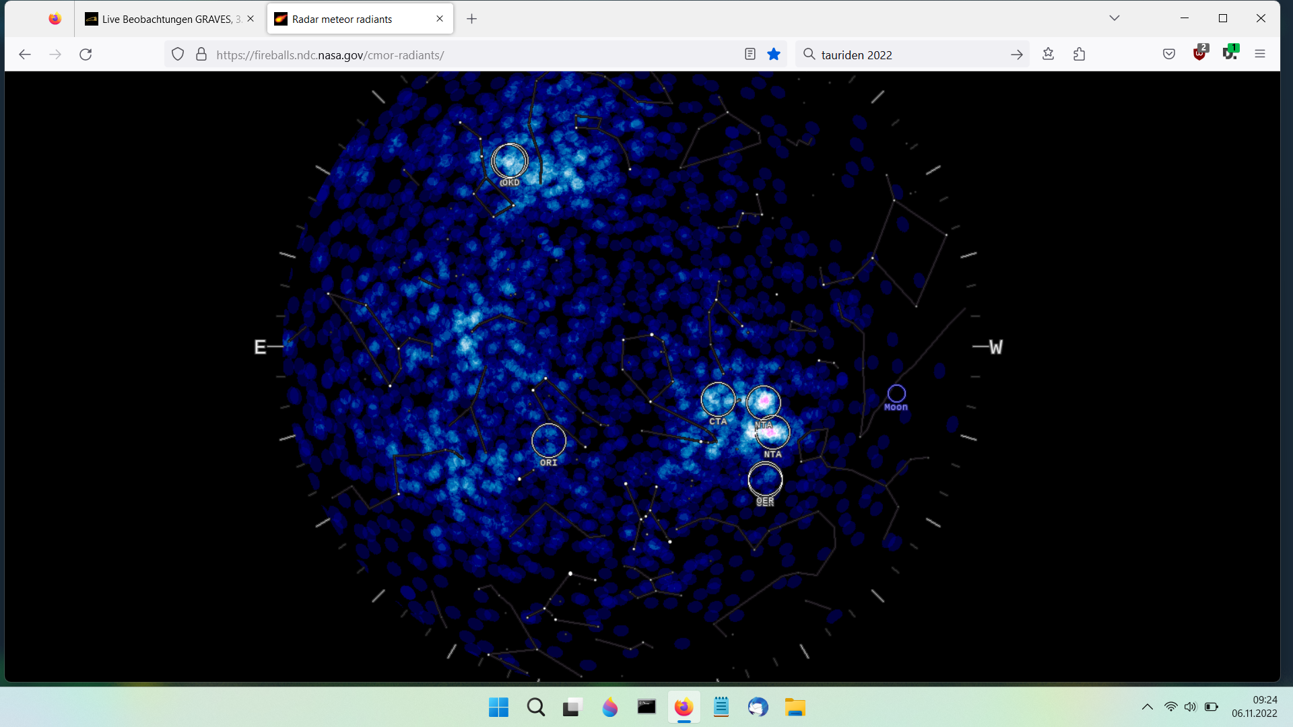Open Task View on the taskbar
The image size is (1293, 727).
(572, 707)
